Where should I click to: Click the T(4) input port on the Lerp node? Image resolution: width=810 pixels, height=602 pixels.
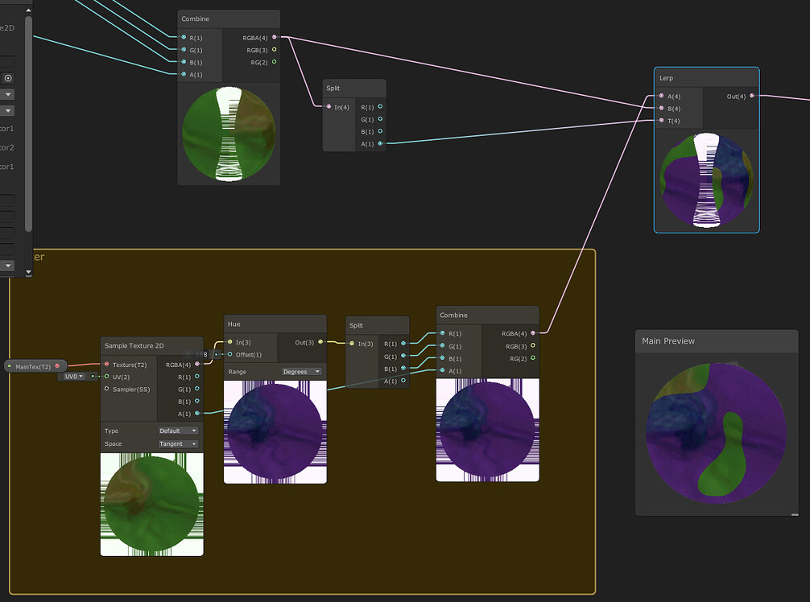pos(661,121)
